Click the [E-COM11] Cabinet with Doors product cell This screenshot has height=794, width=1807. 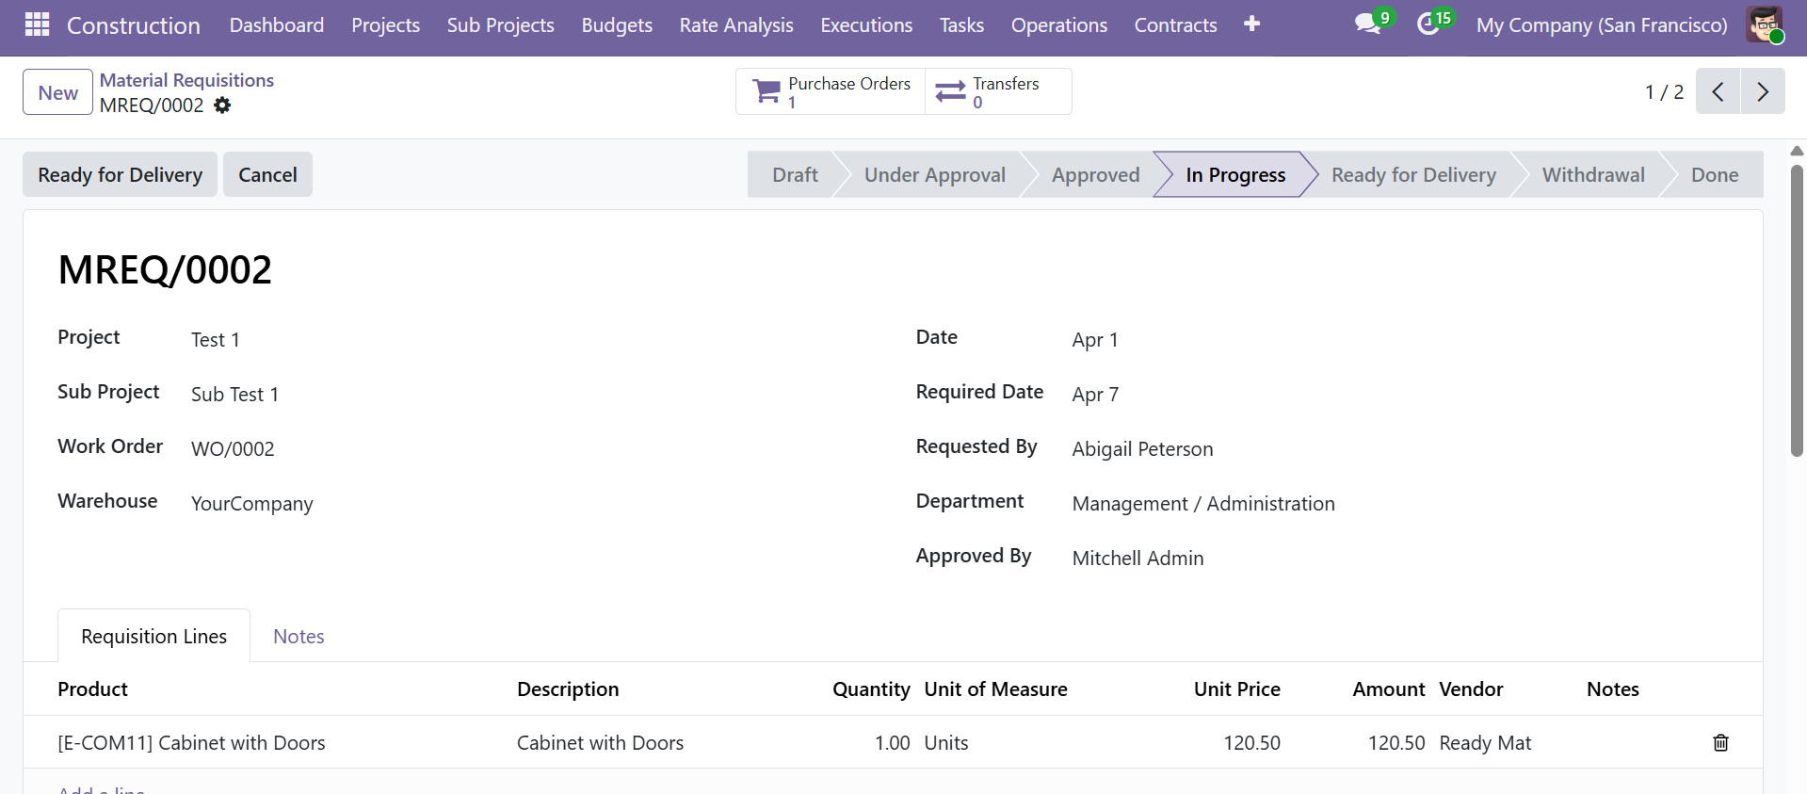point(191,743)
